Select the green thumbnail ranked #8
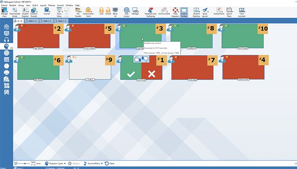297x169 pixels. coord(191,36)
